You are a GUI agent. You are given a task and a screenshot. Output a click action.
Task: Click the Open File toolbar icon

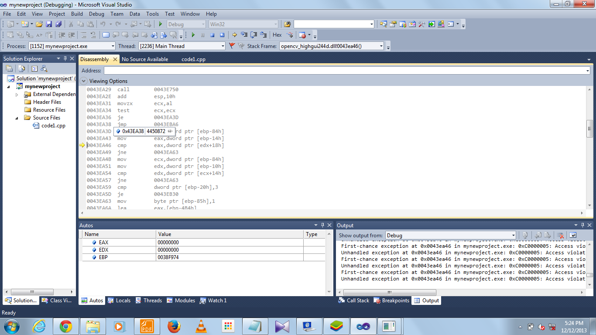pos(39,24)
